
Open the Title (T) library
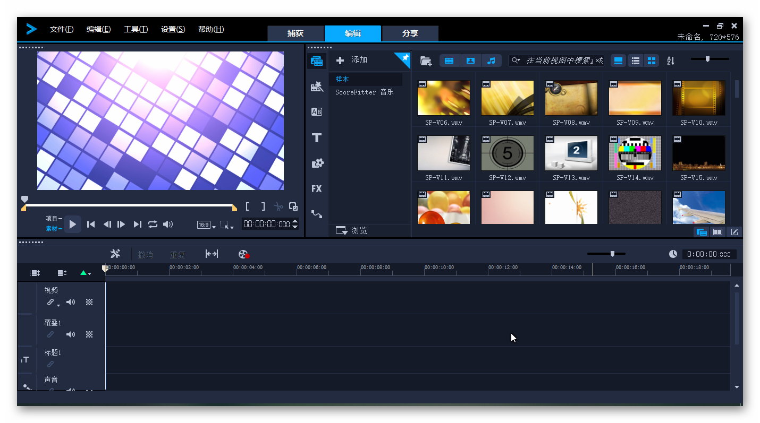[317, 138]
